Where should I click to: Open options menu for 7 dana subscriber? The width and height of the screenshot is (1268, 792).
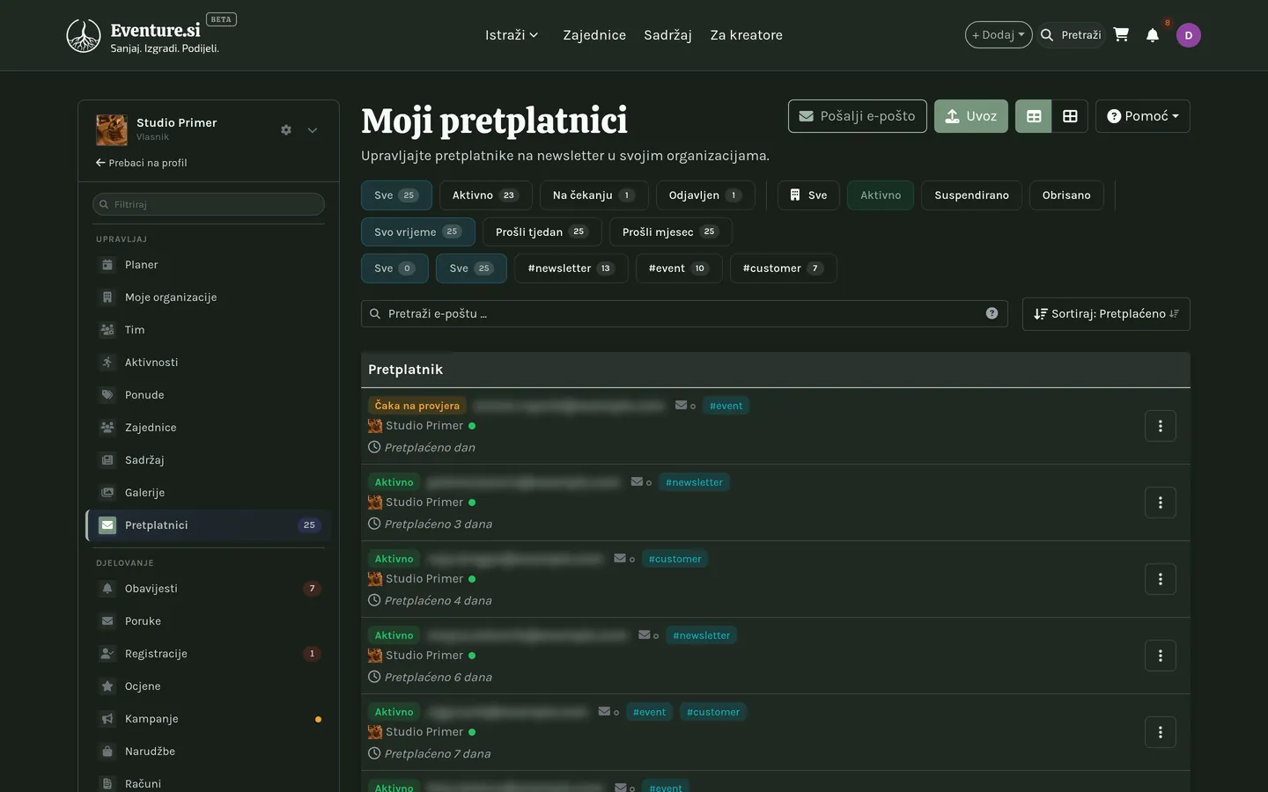point(1161,732)
